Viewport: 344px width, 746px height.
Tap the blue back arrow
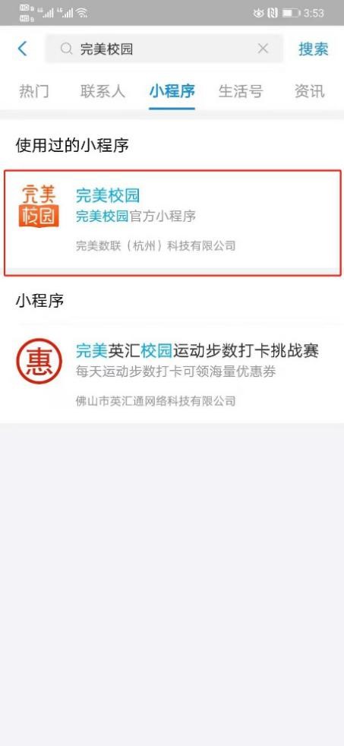point(22,49)
